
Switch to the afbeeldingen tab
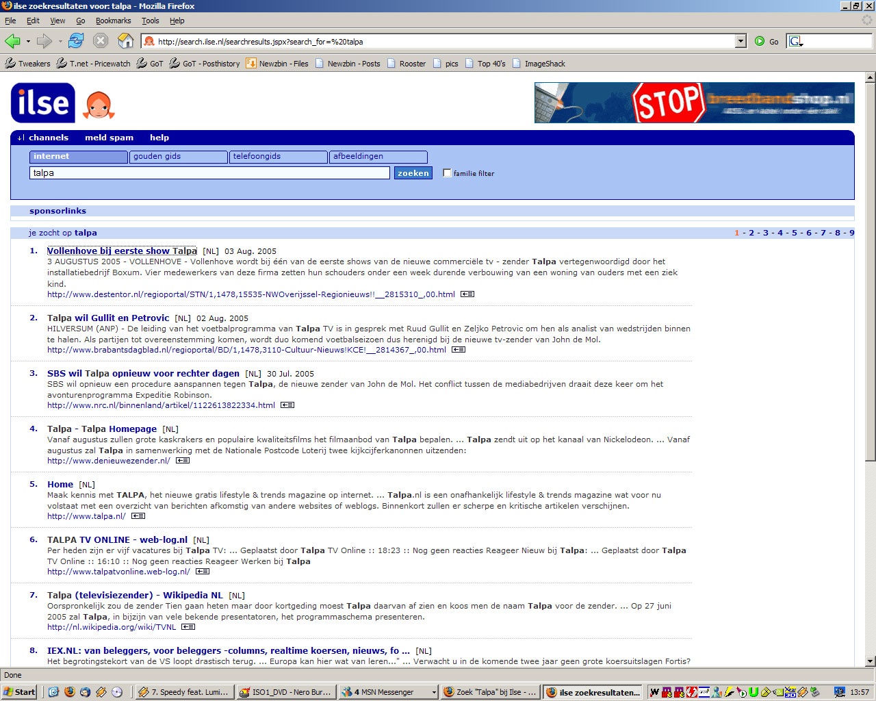(378, 157)
